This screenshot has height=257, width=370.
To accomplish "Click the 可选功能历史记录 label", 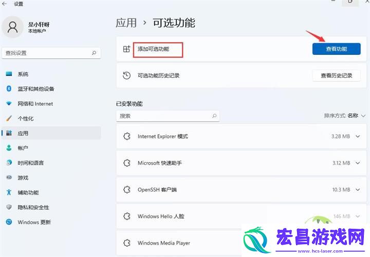I will (x=159, y=75).
